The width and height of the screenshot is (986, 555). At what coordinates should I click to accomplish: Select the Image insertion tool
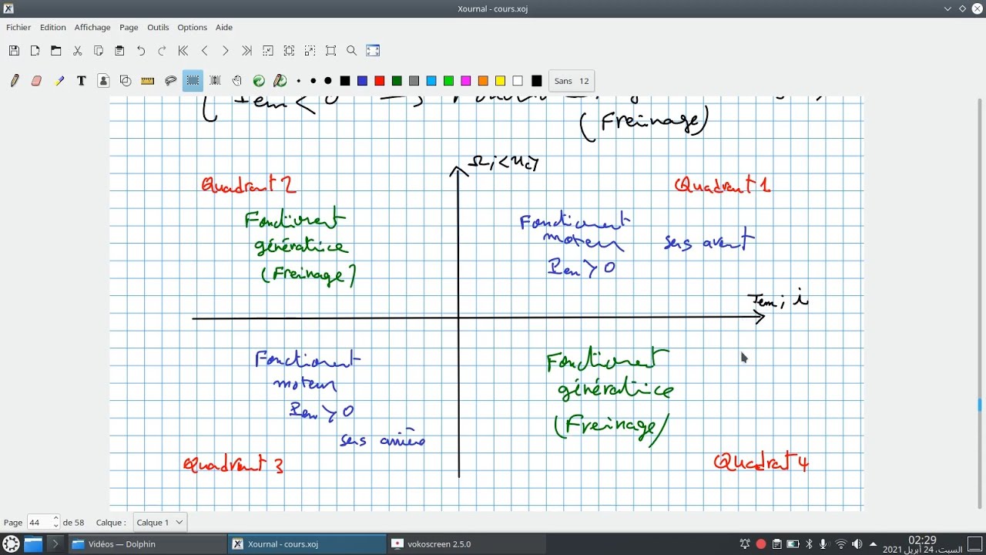(x=104, y=81)
